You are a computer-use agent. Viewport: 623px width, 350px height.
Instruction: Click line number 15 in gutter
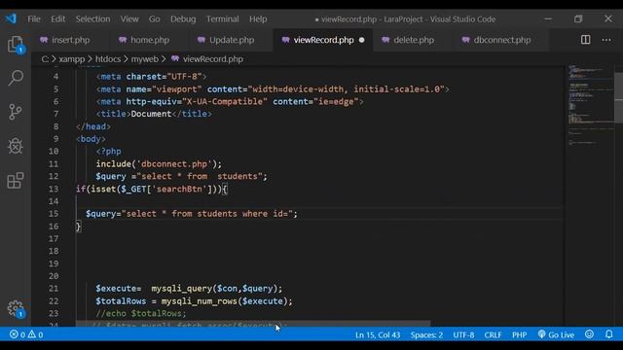pos(54,214)
